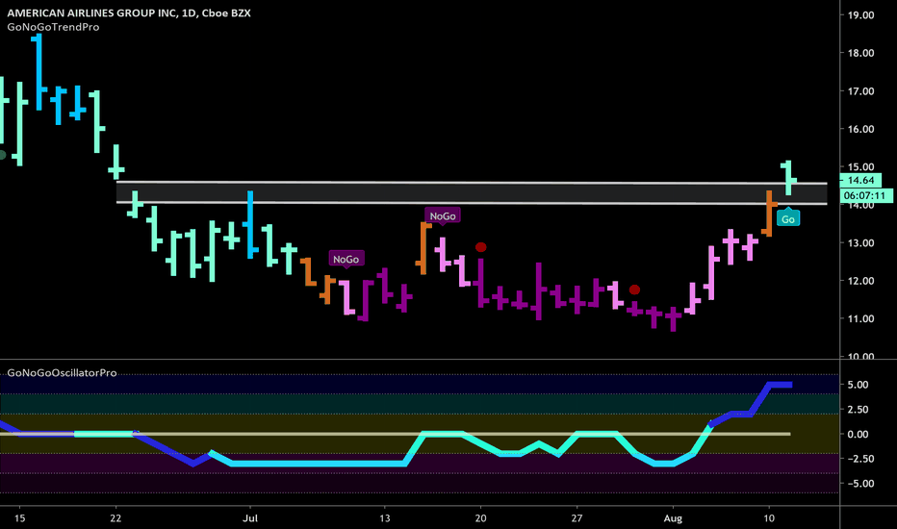Select the GoNoGoOscillatorPro indicator label
The width and height of the screenshot is (897, 529).
click(62, 373)
